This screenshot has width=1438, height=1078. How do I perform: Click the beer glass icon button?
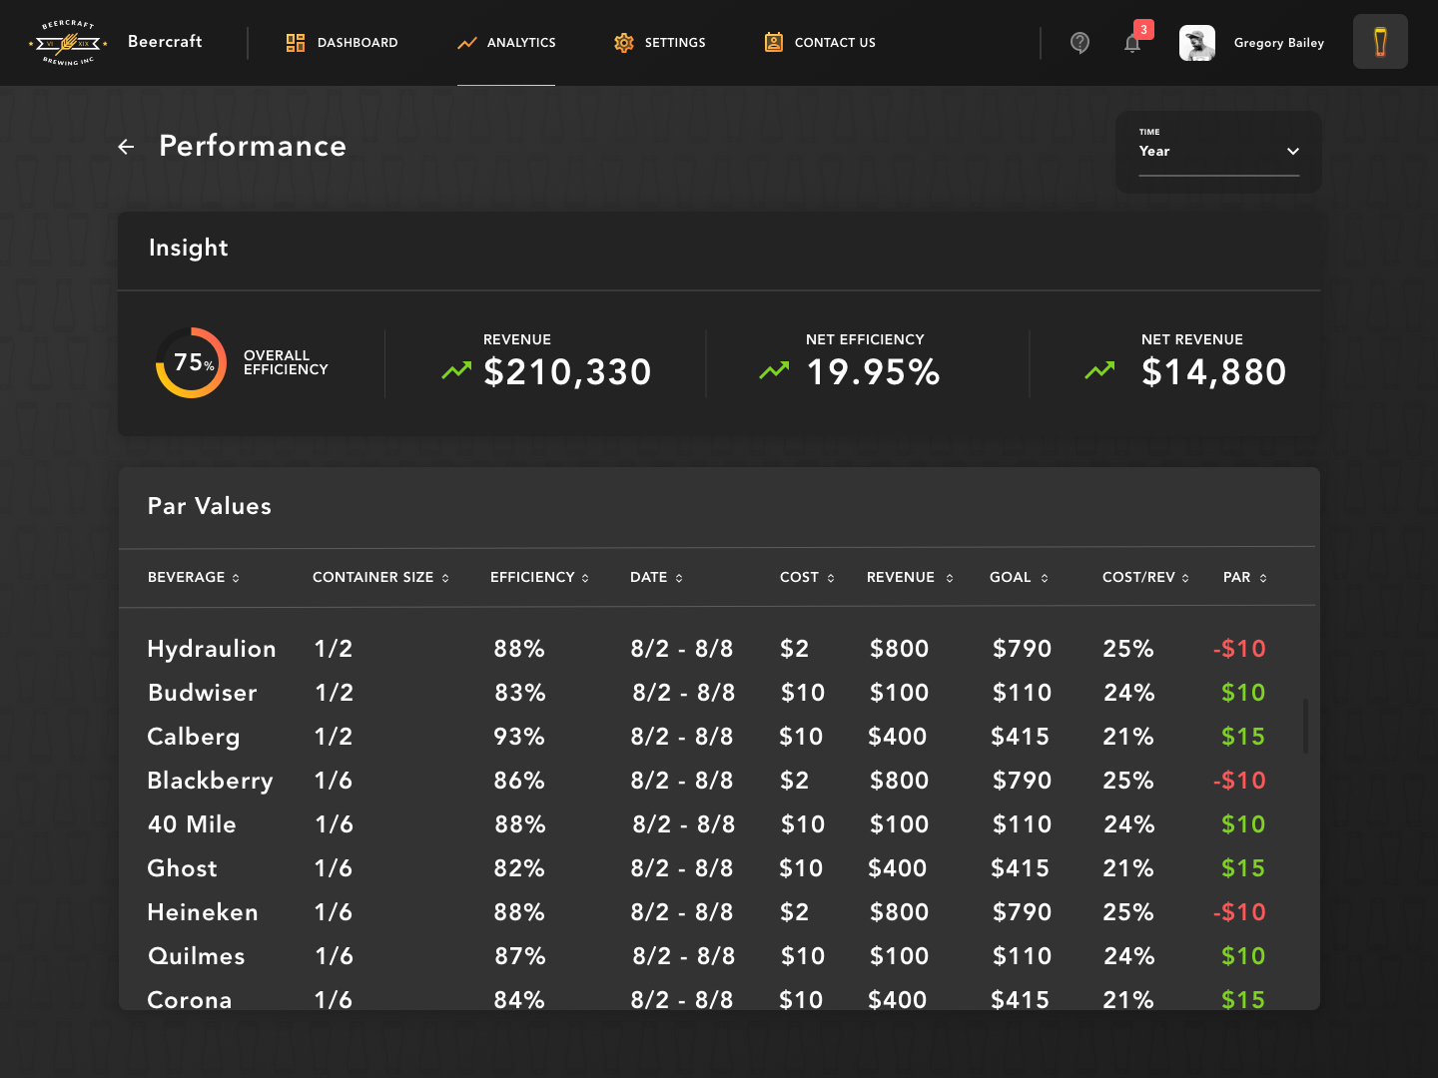(1380, 42)
